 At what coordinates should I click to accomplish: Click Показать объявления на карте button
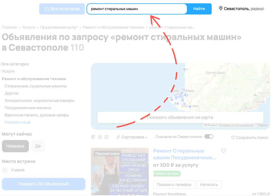tap(180, 117)
